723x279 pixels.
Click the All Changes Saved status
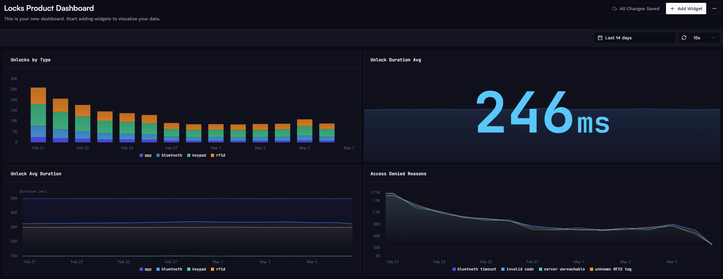pyautogui.click(x=636, y=9)
